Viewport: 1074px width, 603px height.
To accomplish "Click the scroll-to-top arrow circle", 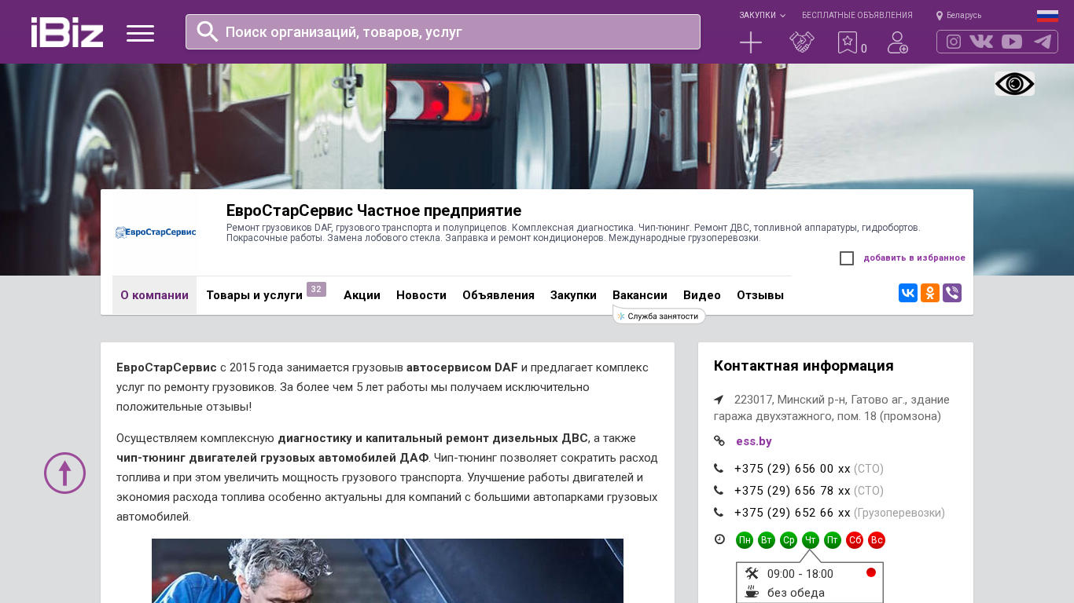I will pyautogui.click(x=64, y=473).
